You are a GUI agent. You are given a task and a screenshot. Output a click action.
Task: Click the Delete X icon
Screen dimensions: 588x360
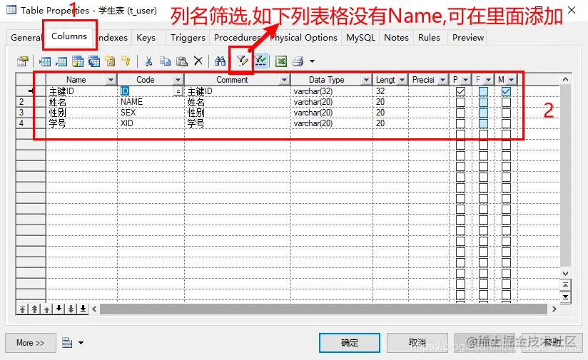tap(198, 61)
